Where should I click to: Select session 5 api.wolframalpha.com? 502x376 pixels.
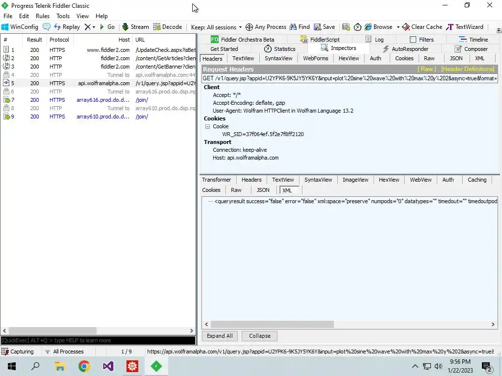[98, 83]
